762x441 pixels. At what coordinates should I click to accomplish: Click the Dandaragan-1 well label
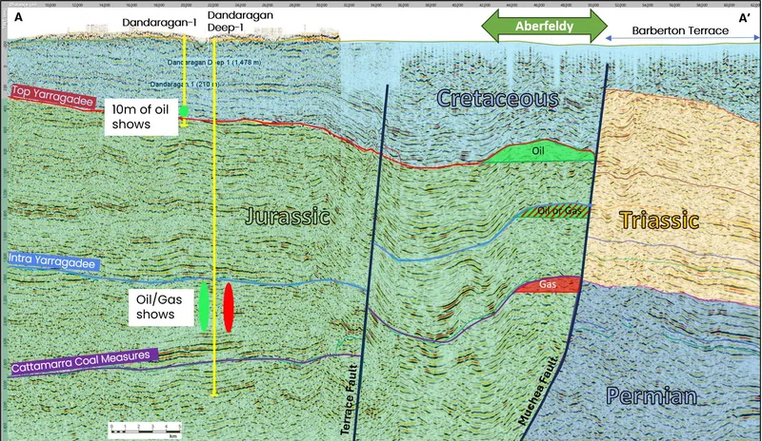[159, 23]
